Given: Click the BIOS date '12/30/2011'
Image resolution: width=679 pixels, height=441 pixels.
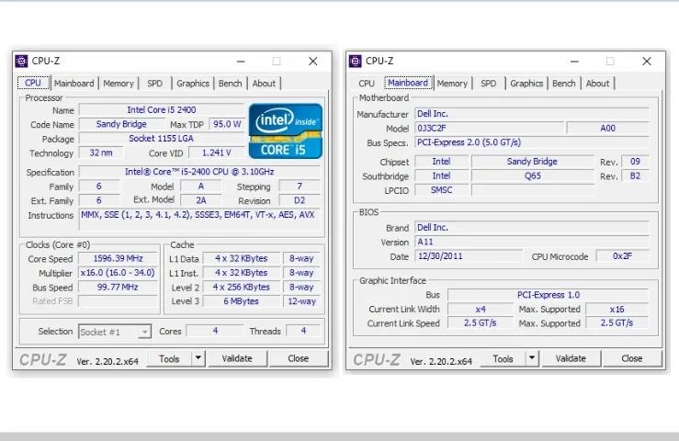Looking at the screenshot, I should pyautogui.click(x=469, y=256).
